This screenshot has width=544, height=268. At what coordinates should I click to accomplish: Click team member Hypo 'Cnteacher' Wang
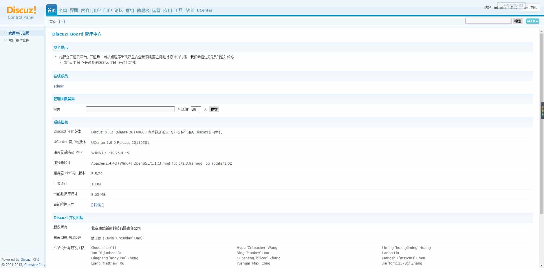(257, 248)
